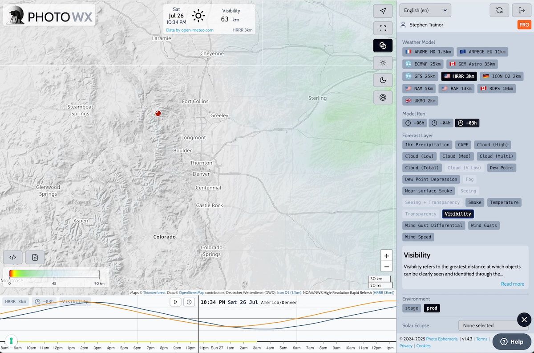
Task: Choose the -03h model run
Action: tap(467, 123)
